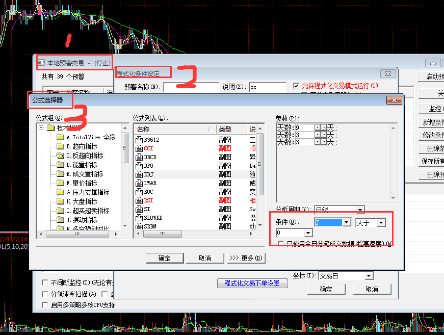Screen dimensions: 444x335
Task: Close the 公式选择器 dialog
Action: (x=394, y=100)
